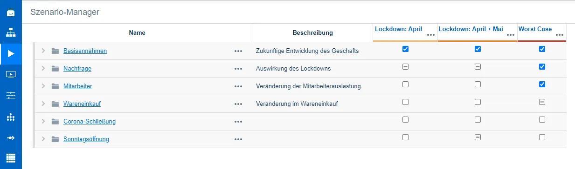Open the node tree sidebar icon
575x169 pixels.
pyautogui.click(x=11, y=117)
